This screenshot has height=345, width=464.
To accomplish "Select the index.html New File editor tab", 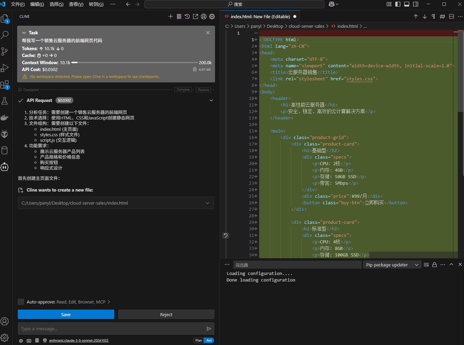I will tap(260, 16).
